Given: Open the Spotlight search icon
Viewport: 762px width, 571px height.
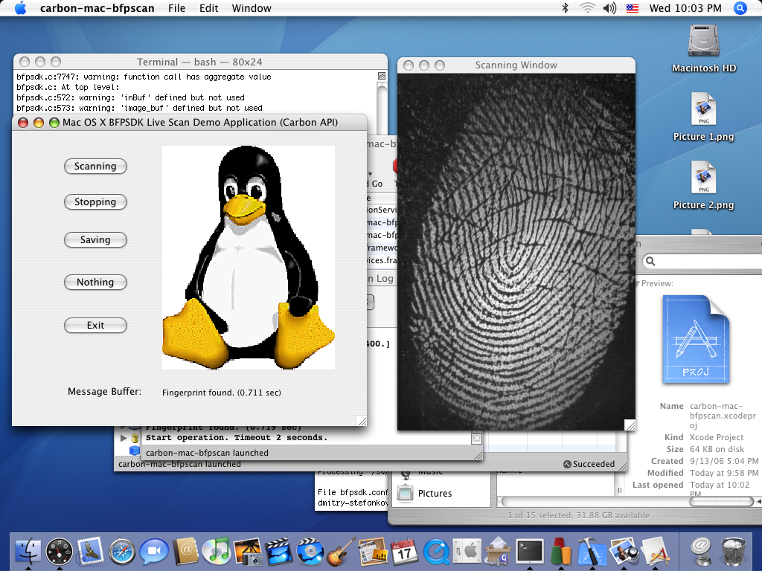Looking at the screenshot, I should click(740, 8).
